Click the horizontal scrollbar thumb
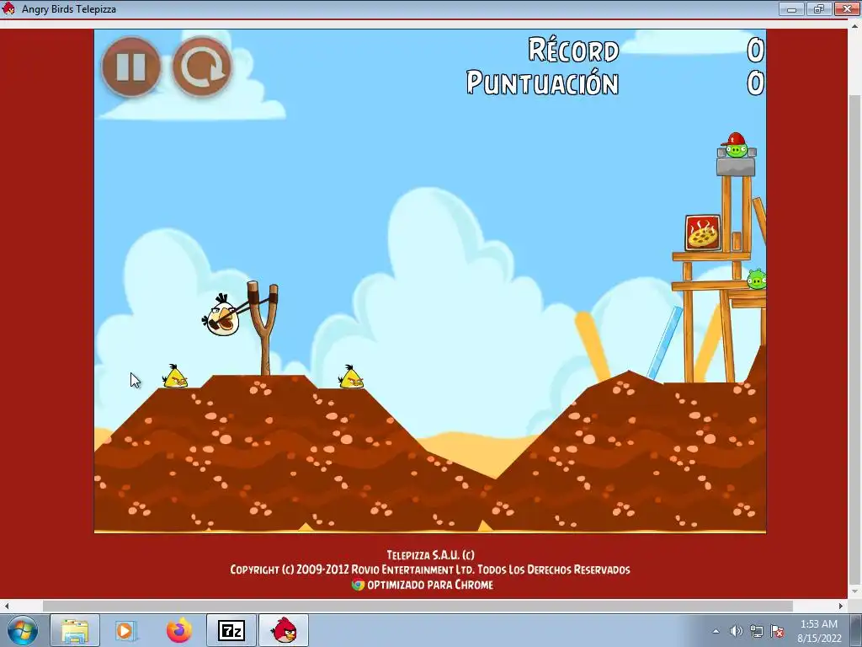The height and width of the screenshot is (647, 862). [x=418, y=606]
